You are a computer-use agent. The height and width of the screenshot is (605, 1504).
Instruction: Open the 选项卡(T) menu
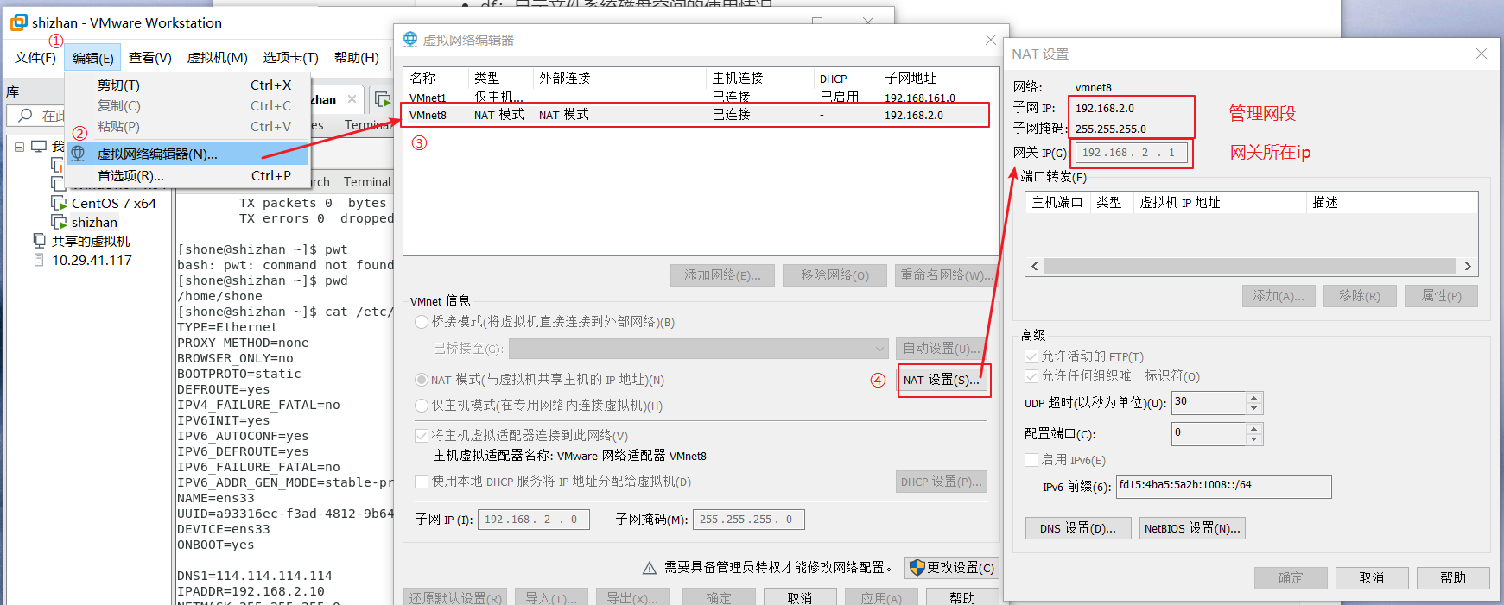(290, 58)
